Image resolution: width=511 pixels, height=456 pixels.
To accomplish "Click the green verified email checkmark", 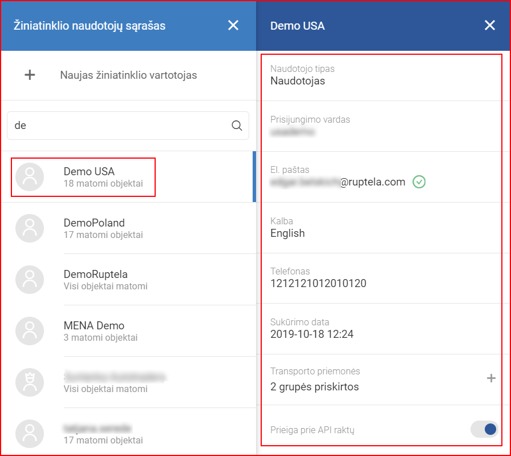I will (419, 182).
